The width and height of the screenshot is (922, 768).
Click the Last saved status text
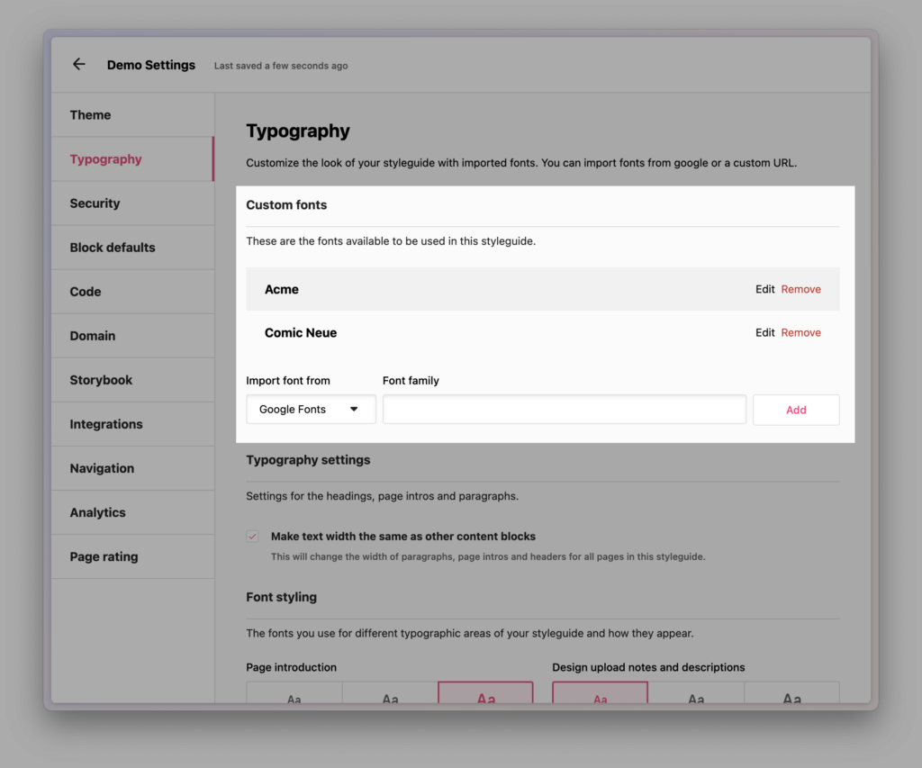pyautogui.click(x=281, y=65)
